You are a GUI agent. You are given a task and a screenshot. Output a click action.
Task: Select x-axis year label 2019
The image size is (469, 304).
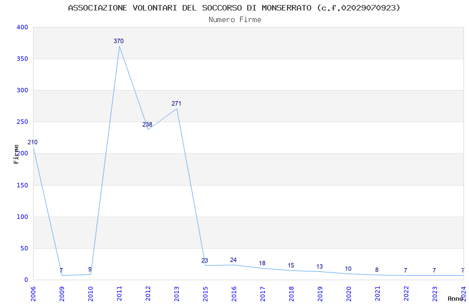pyautogui.click(x=321, y=294)
